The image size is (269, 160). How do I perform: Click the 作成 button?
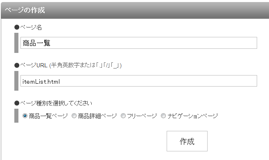187,141
